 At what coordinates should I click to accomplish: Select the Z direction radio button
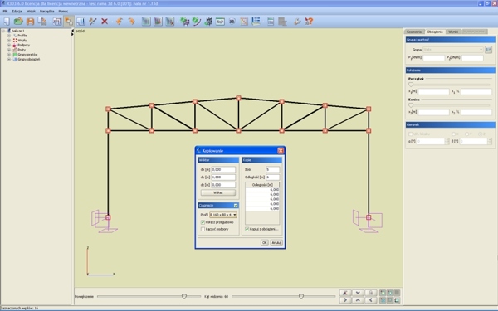(481, 134)
